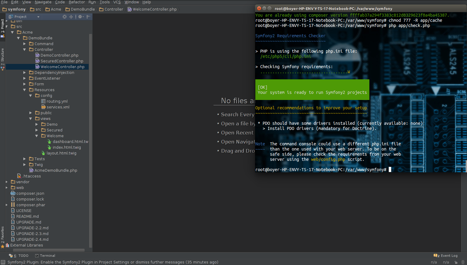Open the Project panel settings gear
This screenshot has width=467, height=265.
(81, 17)
